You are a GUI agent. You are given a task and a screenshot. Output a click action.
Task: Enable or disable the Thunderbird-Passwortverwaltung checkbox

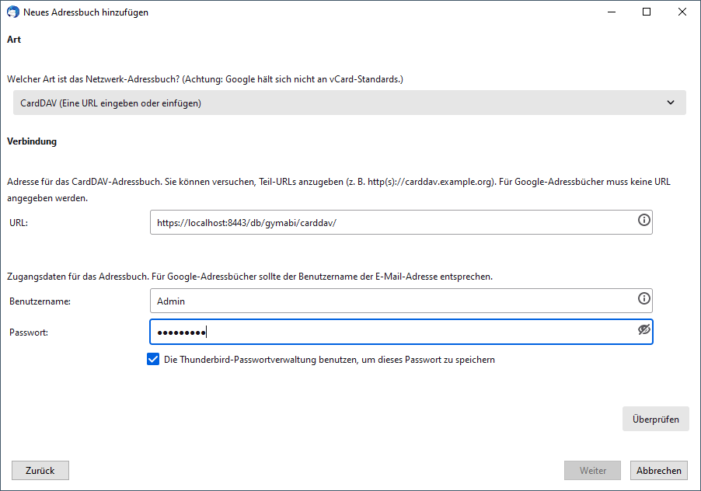click(x=153, y=360)
